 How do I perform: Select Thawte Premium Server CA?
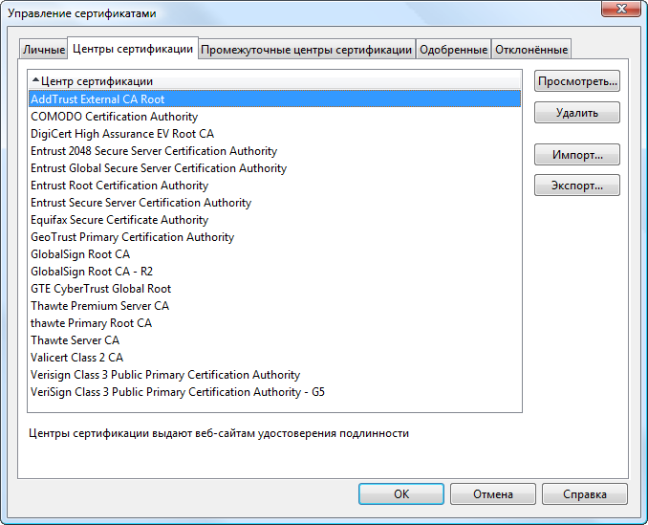pos(275,306)
